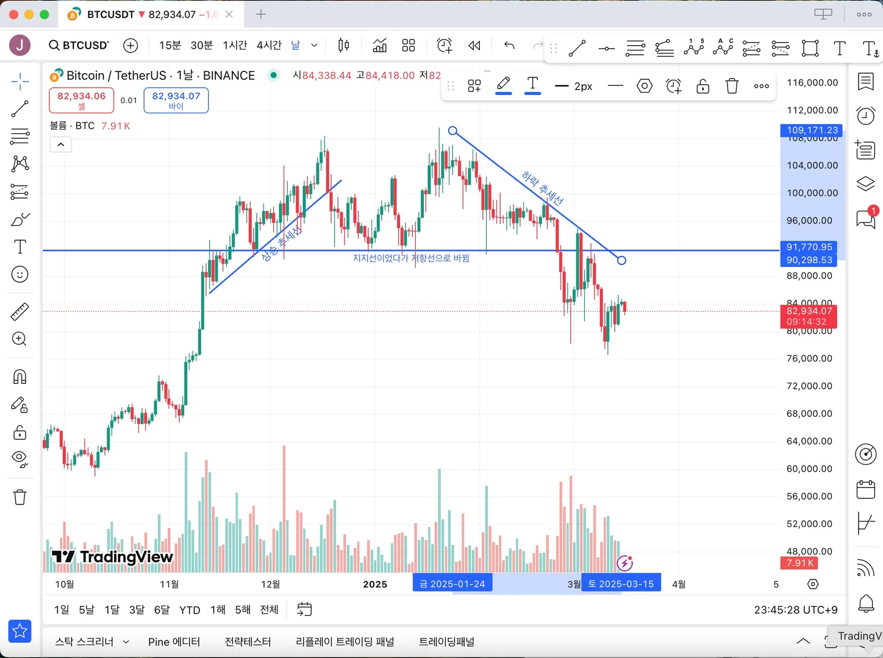Collapse the chart legend with chevron
This screenshot has height=658, width=883.
tap(61, 144)
